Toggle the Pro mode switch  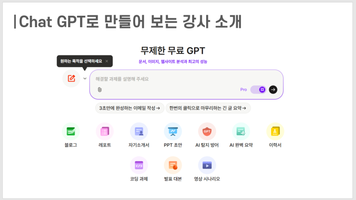pyautogui.click(x=258, y=90)
